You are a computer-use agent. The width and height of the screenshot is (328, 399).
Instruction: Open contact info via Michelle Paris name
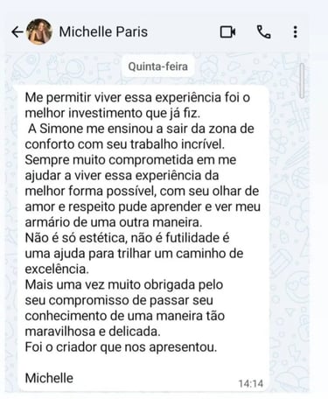pos(103,31)
